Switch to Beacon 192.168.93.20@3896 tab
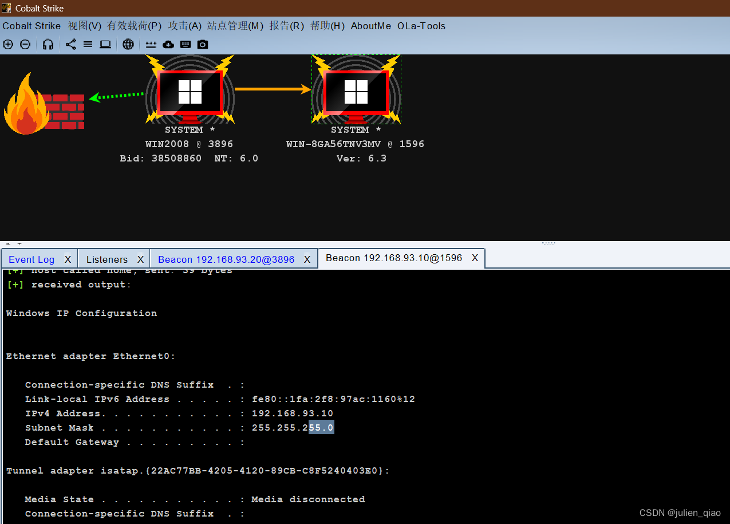 226,259
